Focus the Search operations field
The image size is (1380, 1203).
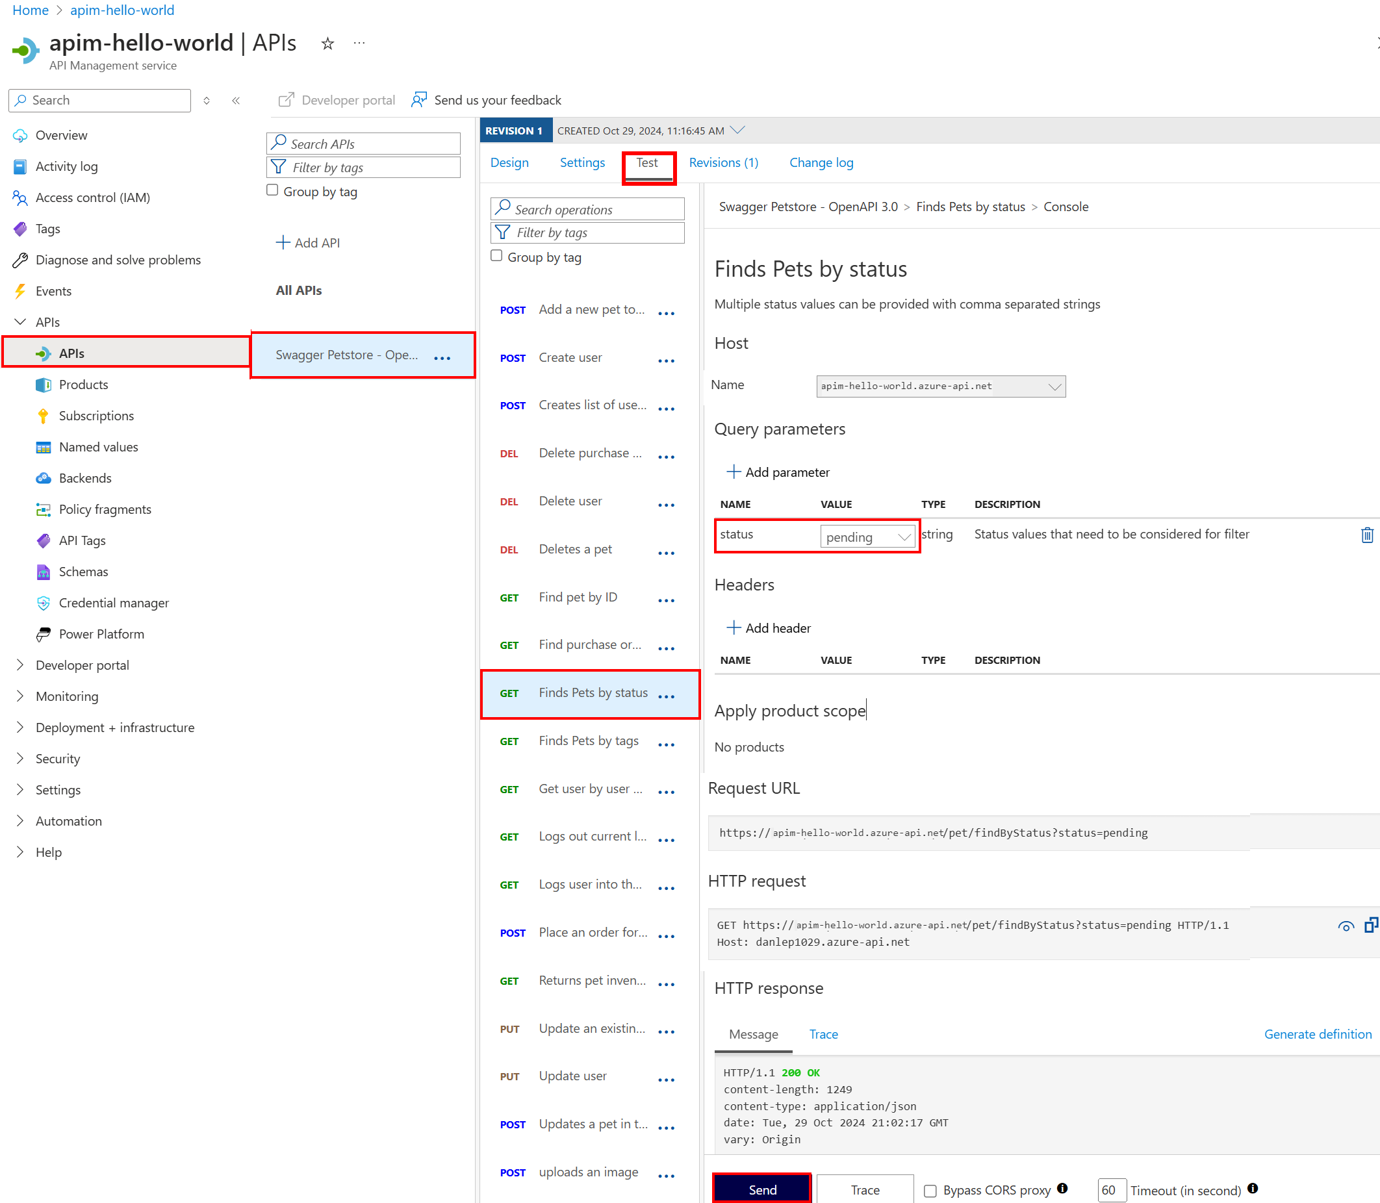point(587,209)
